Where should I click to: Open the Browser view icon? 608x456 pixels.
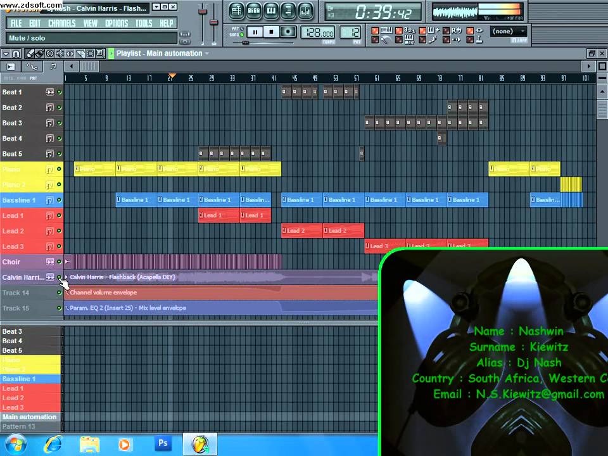288,11
